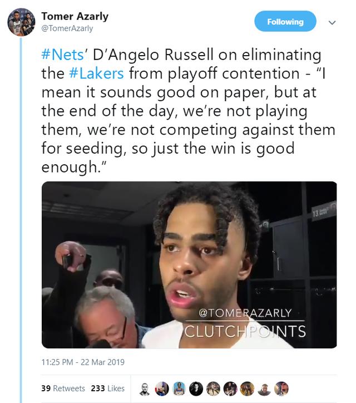
Task: Open the #Nets hashtag link
Action: click(62, 55)
